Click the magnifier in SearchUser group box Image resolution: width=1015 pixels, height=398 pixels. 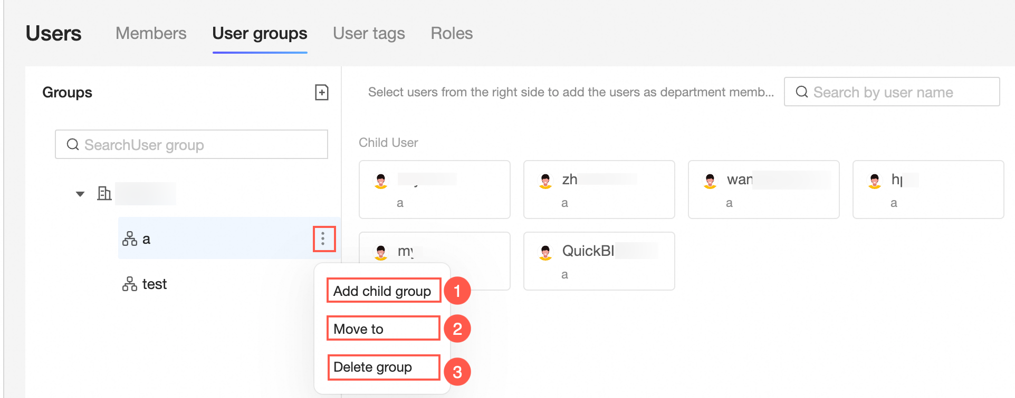tap(73, 145)
